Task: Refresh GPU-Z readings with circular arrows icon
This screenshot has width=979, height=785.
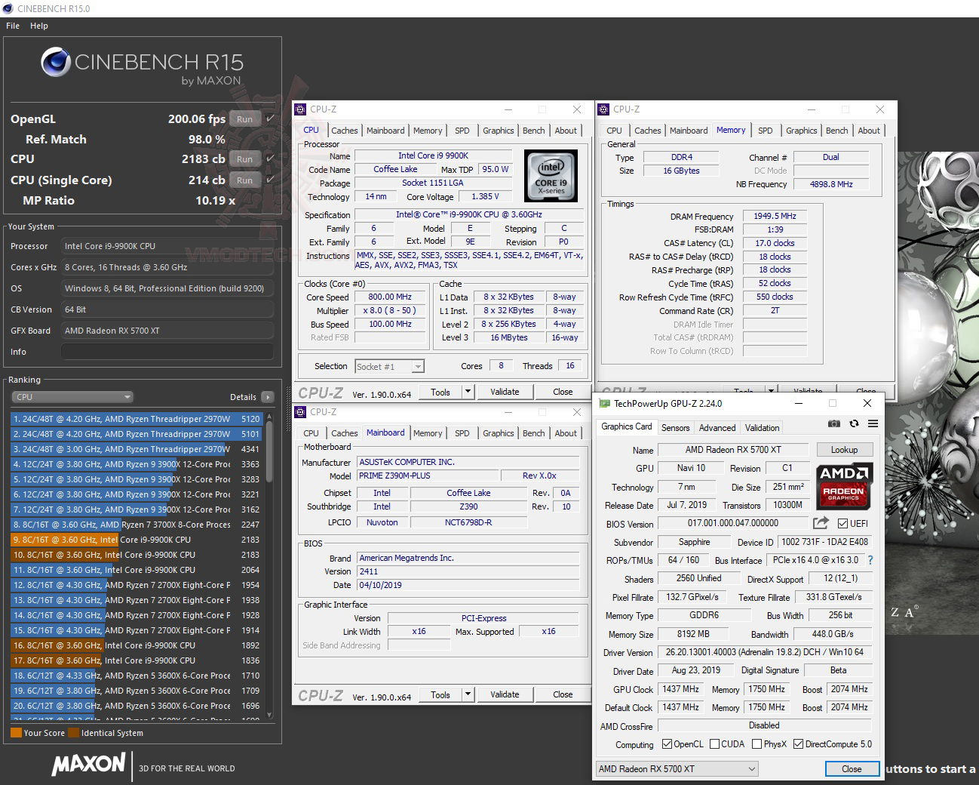Action: click(x=854, y=424)
